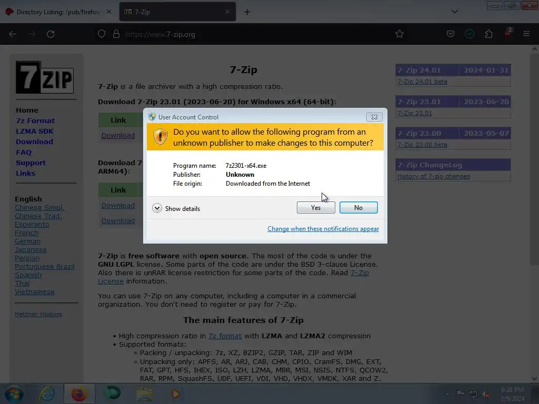539x404 pixels.
Task: Switch language to Chinese Trad.
Action: [38, 216]
